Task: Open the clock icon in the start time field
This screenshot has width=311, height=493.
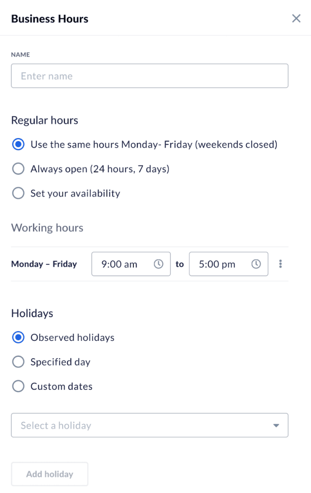Action: (x=159, y=264)
